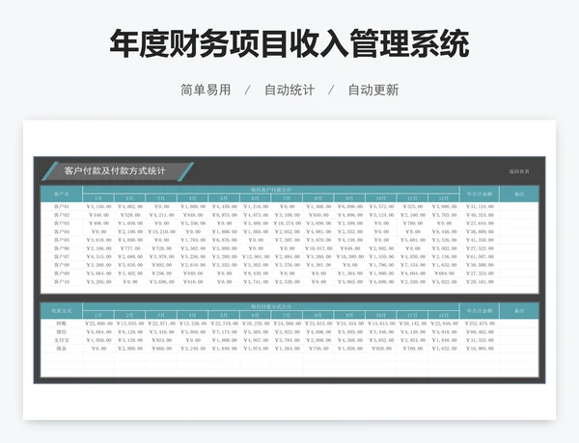
Task: Click 2月 header in the payment method table
Action: (x=129, y=315)
